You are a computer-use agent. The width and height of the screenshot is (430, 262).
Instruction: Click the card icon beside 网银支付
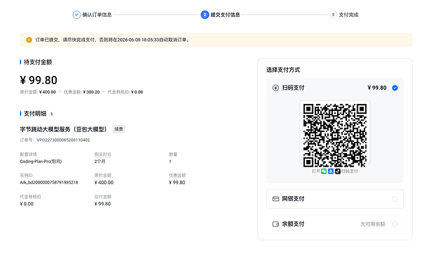click(275, 199)
